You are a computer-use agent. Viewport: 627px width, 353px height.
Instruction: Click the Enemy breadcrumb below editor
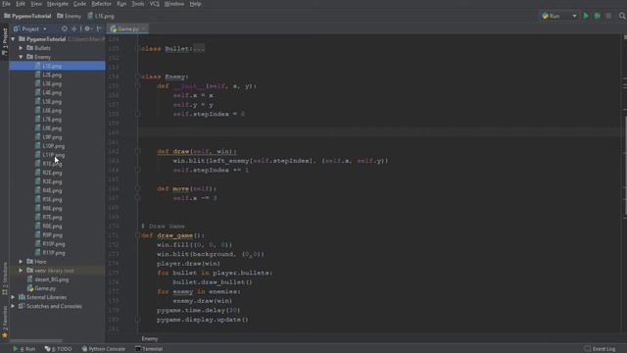[x=150, y=338]
